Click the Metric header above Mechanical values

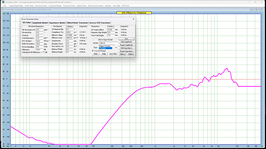click(69, 26)
